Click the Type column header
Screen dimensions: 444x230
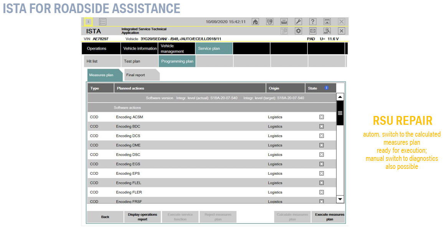[x=101, y=88]
